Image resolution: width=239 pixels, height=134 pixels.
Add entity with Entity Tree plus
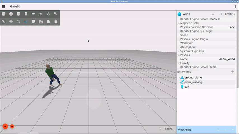233,72
